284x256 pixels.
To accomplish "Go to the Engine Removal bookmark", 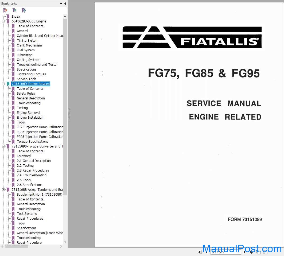I will point(28,113).
